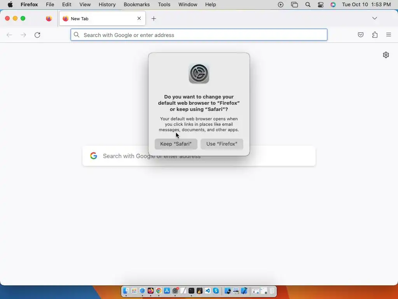Click the date and time in menu bar
This screenshot has width=398, height=299.
[367, 5]
